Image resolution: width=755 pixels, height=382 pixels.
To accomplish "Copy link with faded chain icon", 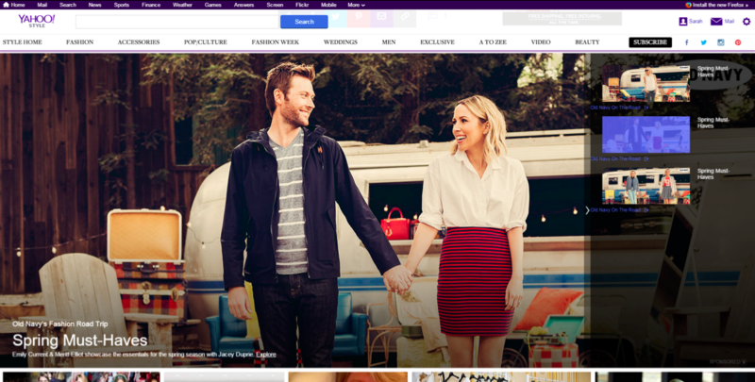I will 405,16.
